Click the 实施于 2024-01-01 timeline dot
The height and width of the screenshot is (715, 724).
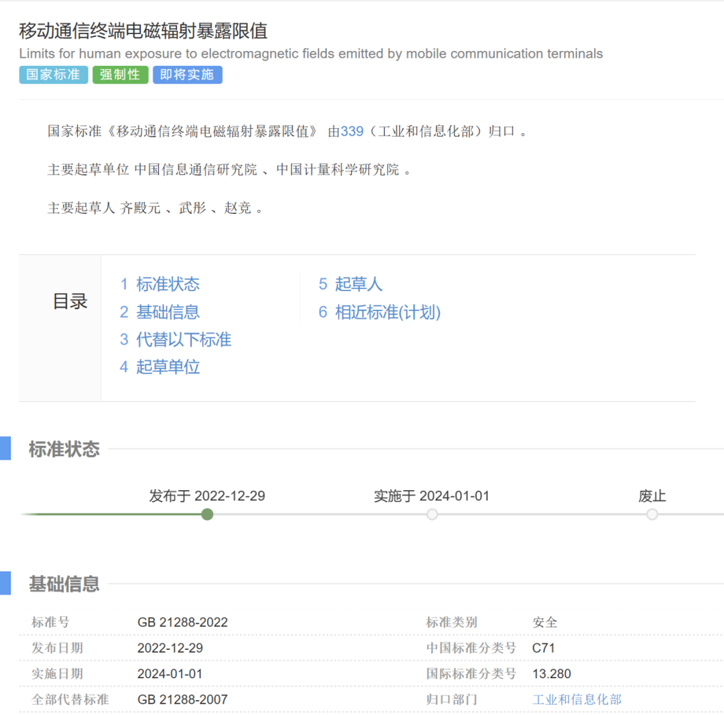(x=432, y=514)
